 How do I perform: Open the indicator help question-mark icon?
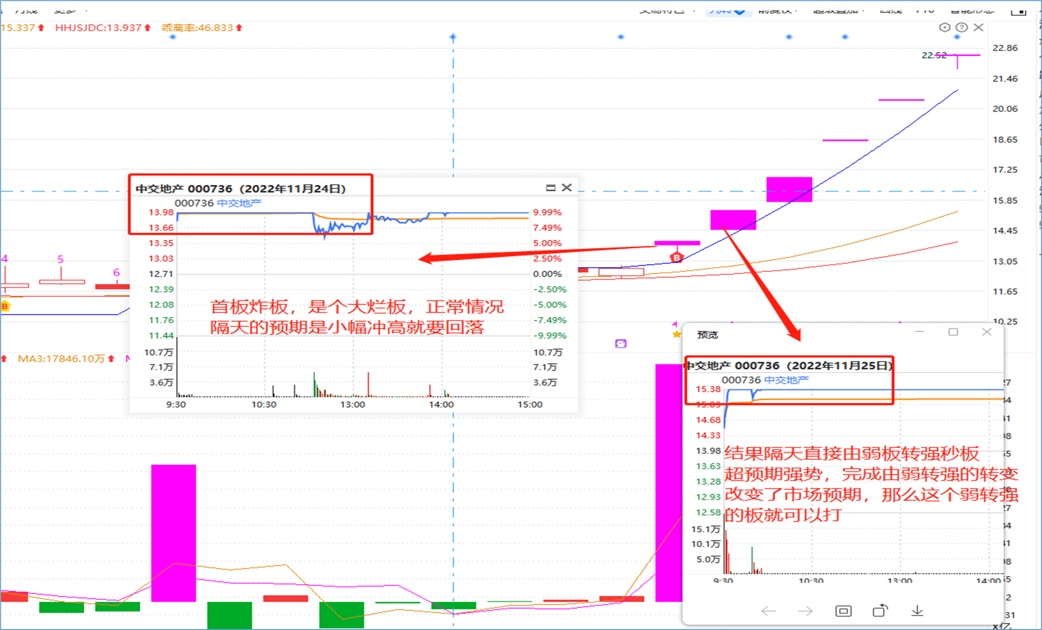pyautogui.click(x=961, y=28)
